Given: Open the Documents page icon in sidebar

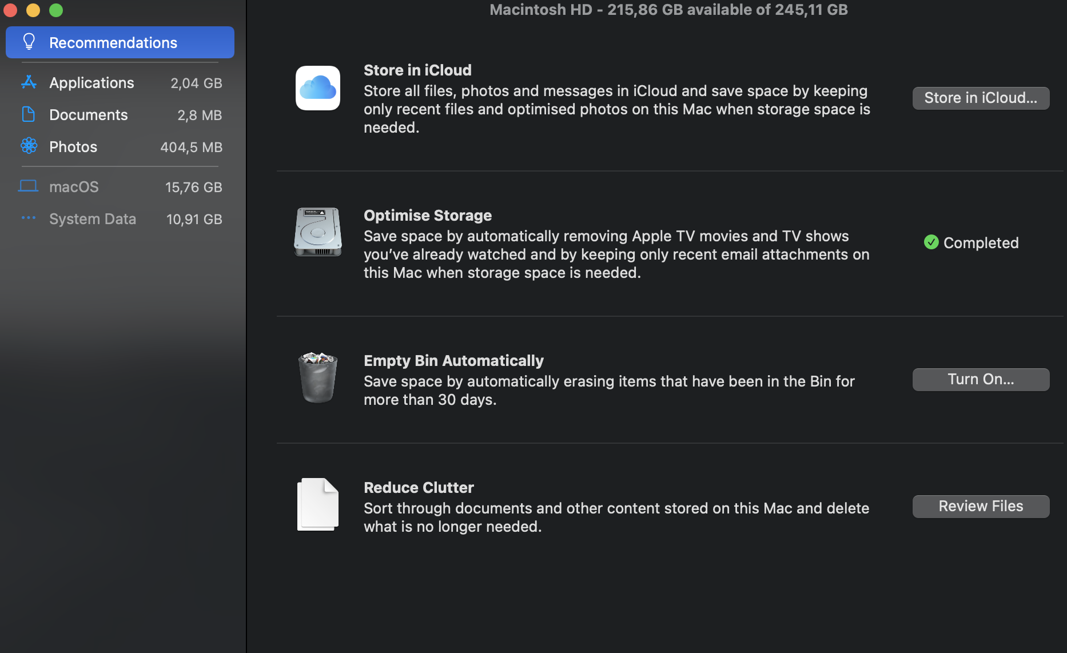Looking at the screenshot, I should pos(29,114).
